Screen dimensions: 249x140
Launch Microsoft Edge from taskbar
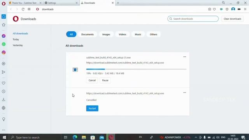[x=75, y=137]
